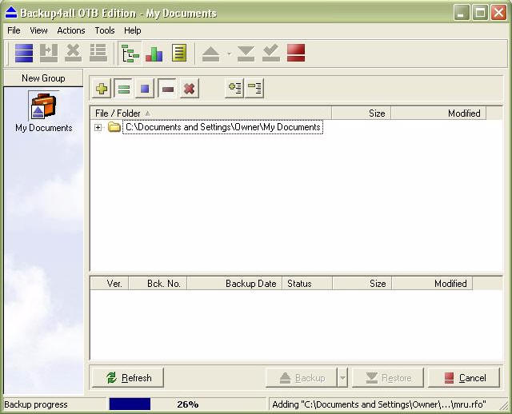Click the red cancel toolbar icon
512x414 pixels.
[296, 53]
